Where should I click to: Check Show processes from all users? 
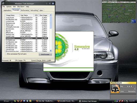coord(6,54)
